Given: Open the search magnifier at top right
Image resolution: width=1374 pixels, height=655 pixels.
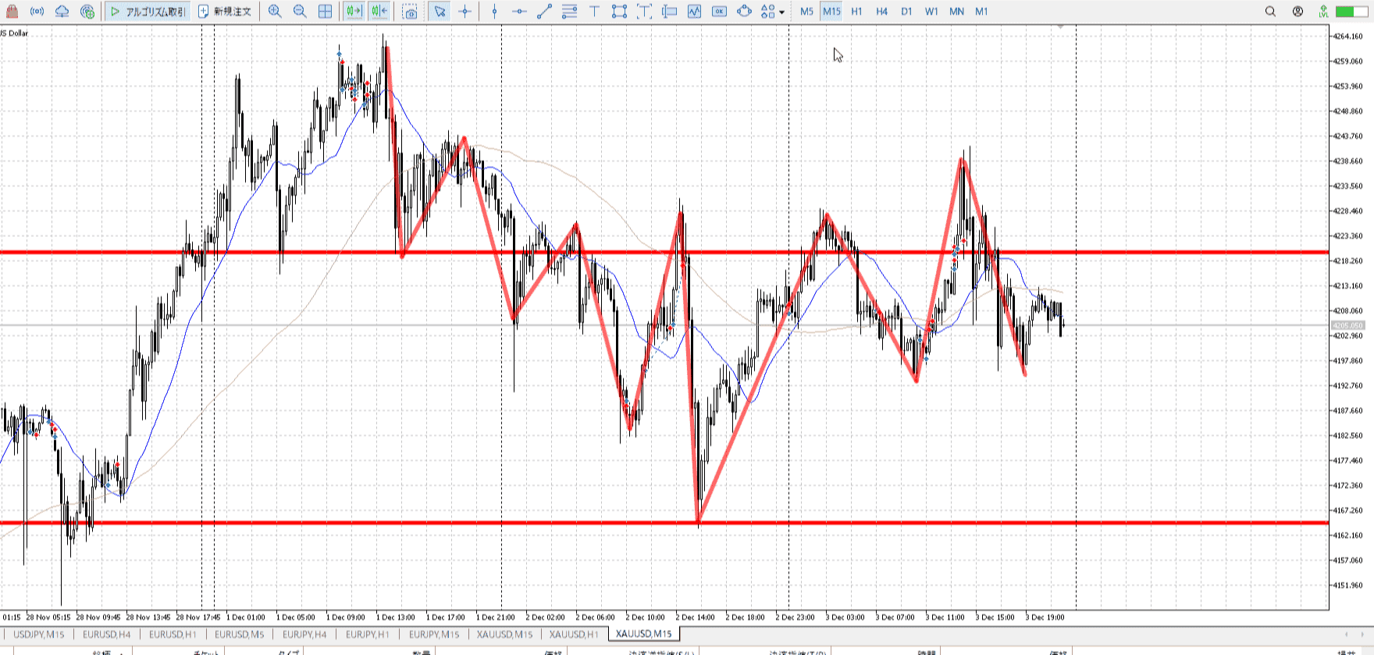Looking at the screenshot, I should [x=1270, y=12].
